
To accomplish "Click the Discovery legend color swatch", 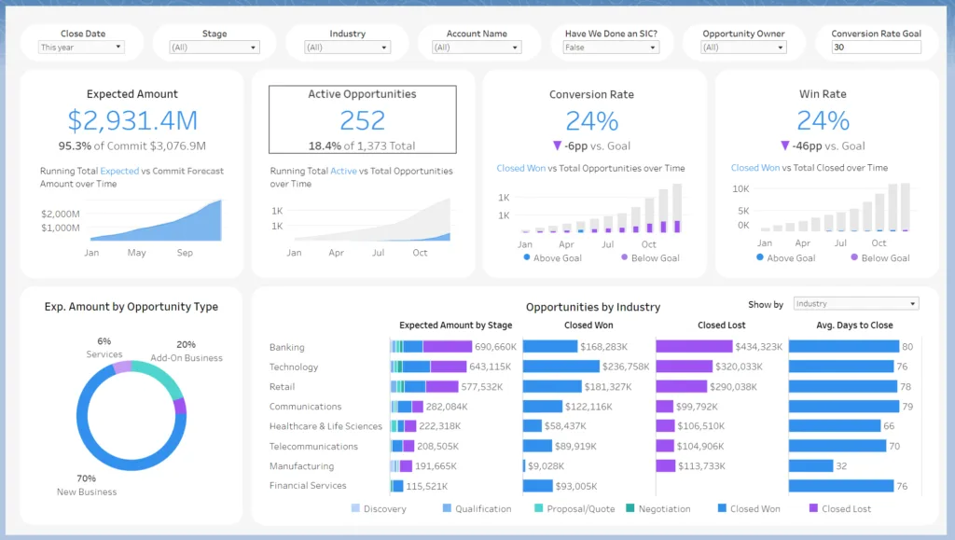I will (x=355, y=508).
